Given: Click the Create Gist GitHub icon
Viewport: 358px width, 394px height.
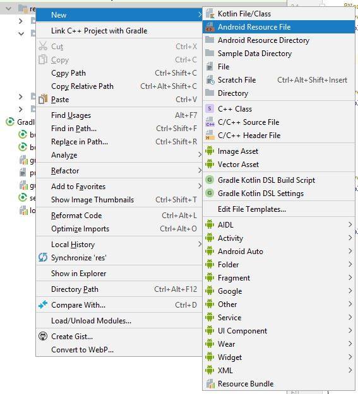Looking at the screenshot, I should (43, 336).
